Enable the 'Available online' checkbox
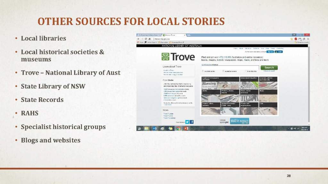The width and height of the screenshot is (328, 184). [203, 71]
